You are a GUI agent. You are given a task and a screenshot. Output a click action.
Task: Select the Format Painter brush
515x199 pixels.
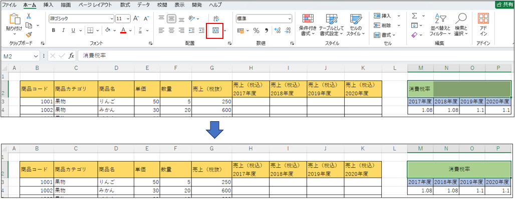click(29, 34)
